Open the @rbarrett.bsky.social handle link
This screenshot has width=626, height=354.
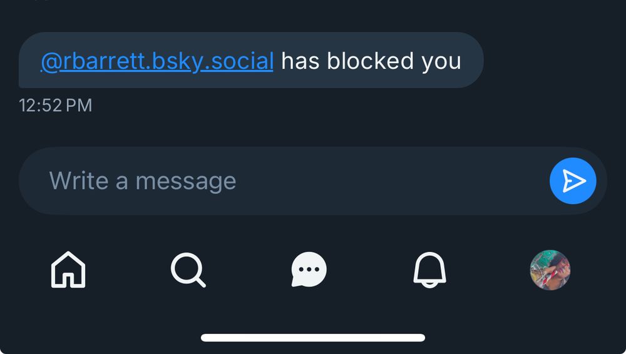(x=157, y=61)
